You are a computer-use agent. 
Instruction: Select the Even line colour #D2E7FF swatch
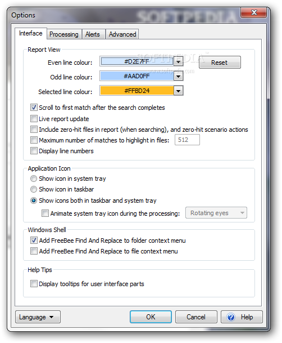(137, 61)
